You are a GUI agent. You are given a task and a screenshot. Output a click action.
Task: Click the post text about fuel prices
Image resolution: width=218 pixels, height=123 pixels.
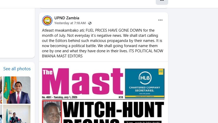click(103, 43)
